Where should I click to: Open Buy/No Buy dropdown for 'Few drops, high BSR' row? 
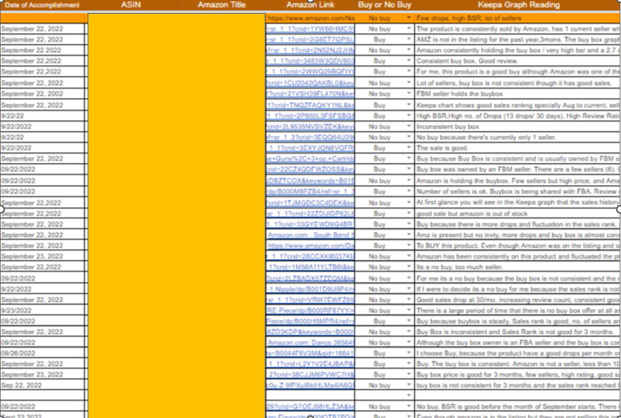[409, 18]
